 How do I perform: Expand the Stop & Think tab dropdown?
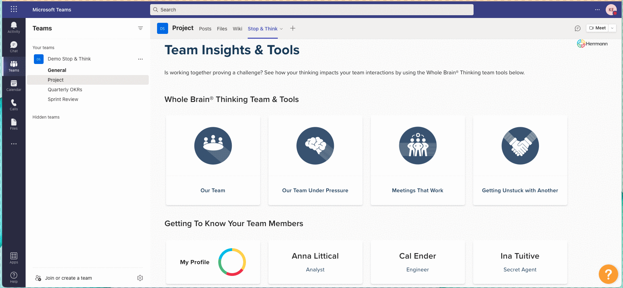point(281,29)
